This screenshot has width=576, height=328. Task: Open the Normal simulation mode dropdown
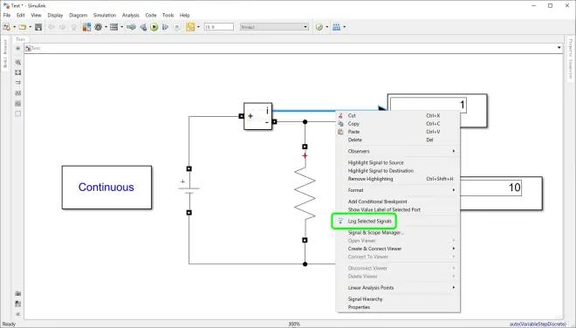tap(274, 27)
